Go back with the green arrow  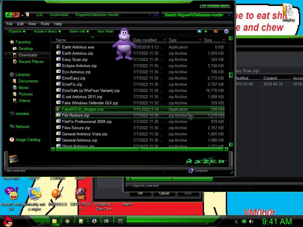9,15
